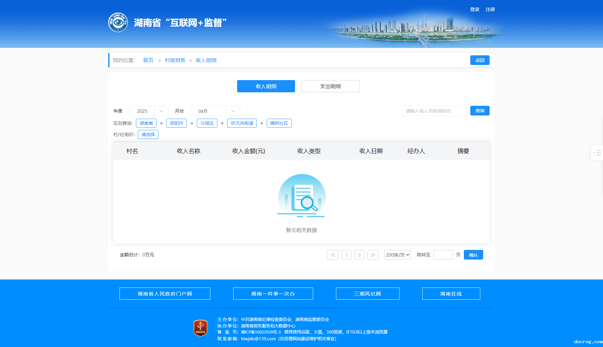This screenshot has width=603, height=347.
Task: Jump to the last page using the double-right arrow
Action: click(x=373, y=255)
